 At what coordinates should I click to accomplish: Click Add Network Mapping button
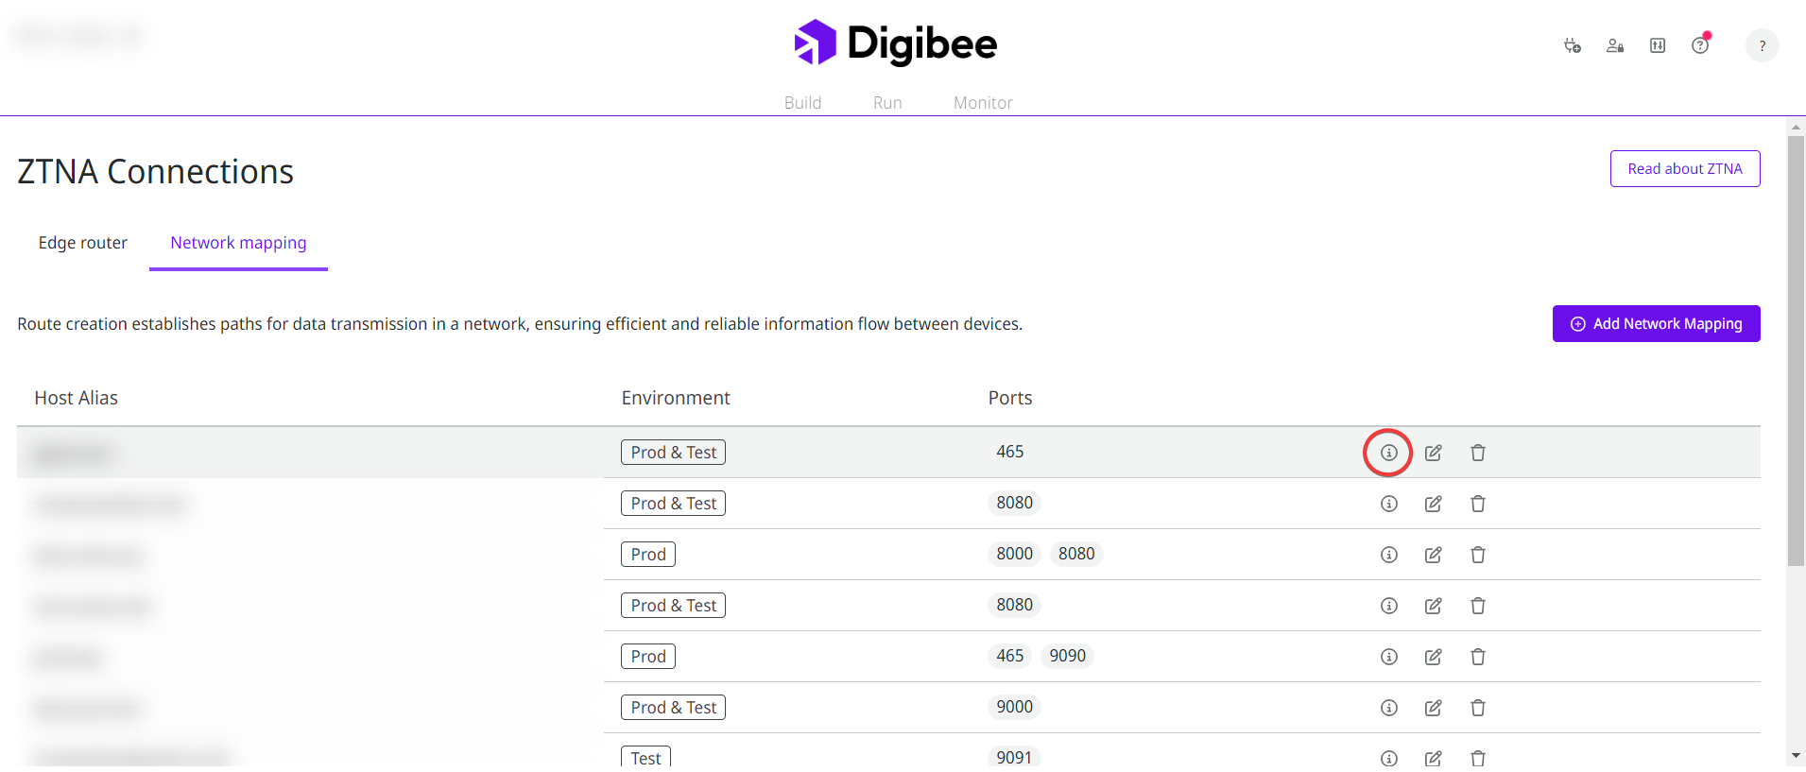point(1656,324)
